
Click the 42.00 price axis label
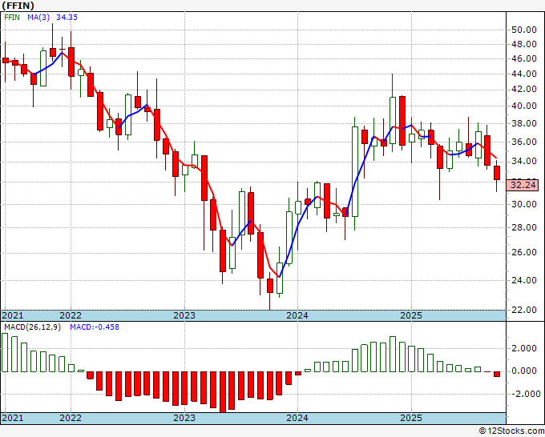(x=524, y=89)
